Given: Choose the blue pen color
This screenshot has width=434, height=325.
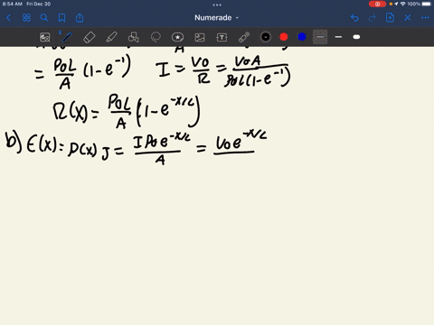Looking at the screenshot, I should point(302,37).
